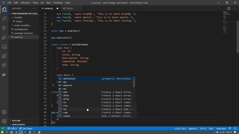
Task: Change end of line sequence CRLF
Action: (211, 128)
